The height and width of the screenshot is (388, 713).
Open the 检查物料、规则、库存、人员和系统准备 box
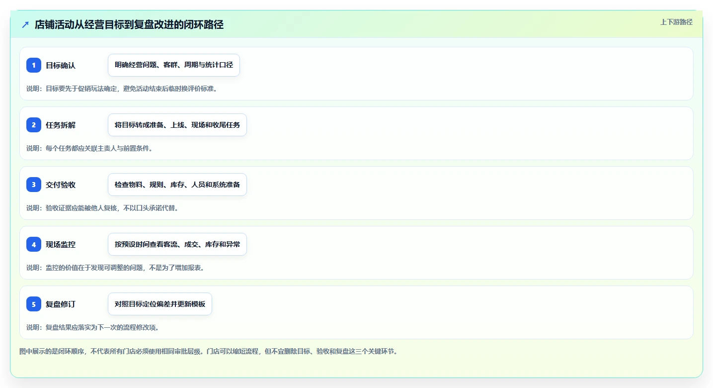(x=177, y=185)
